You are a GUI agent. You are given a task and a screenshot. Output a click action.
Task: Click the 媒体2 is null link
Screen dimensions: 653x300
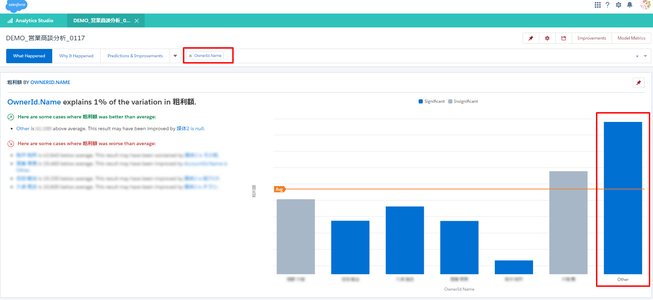point(190,128)
